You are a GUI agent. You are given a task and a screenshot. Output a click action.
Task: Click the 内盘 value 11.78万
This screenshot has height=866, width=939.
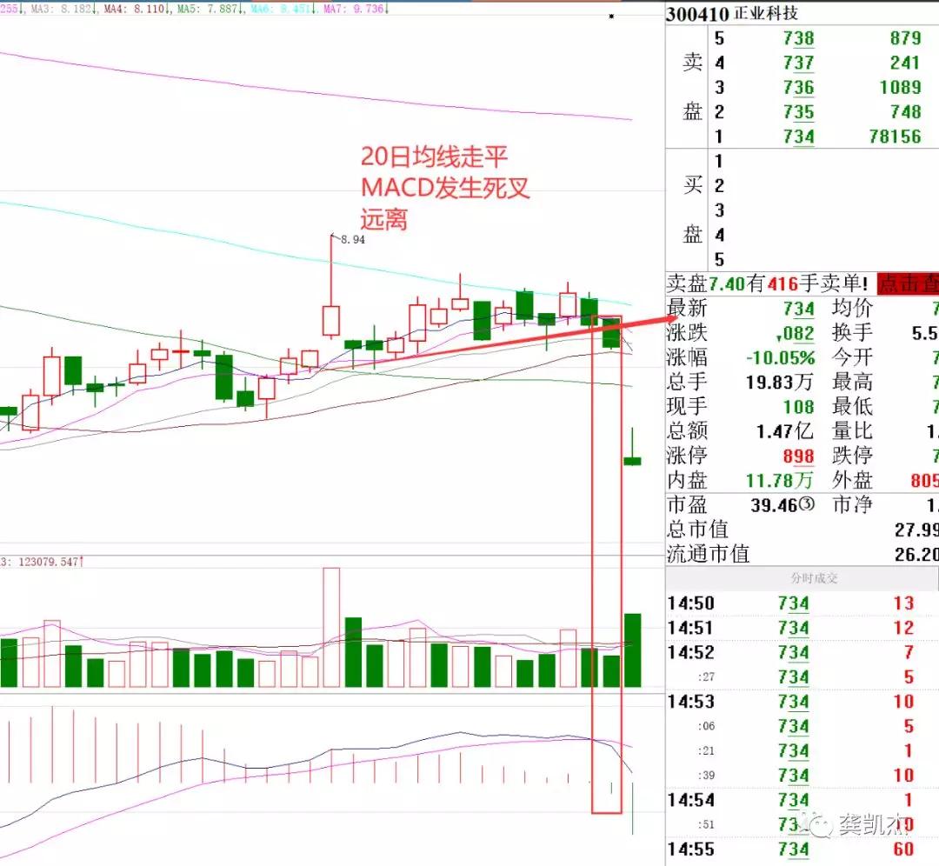coord(780,480)
